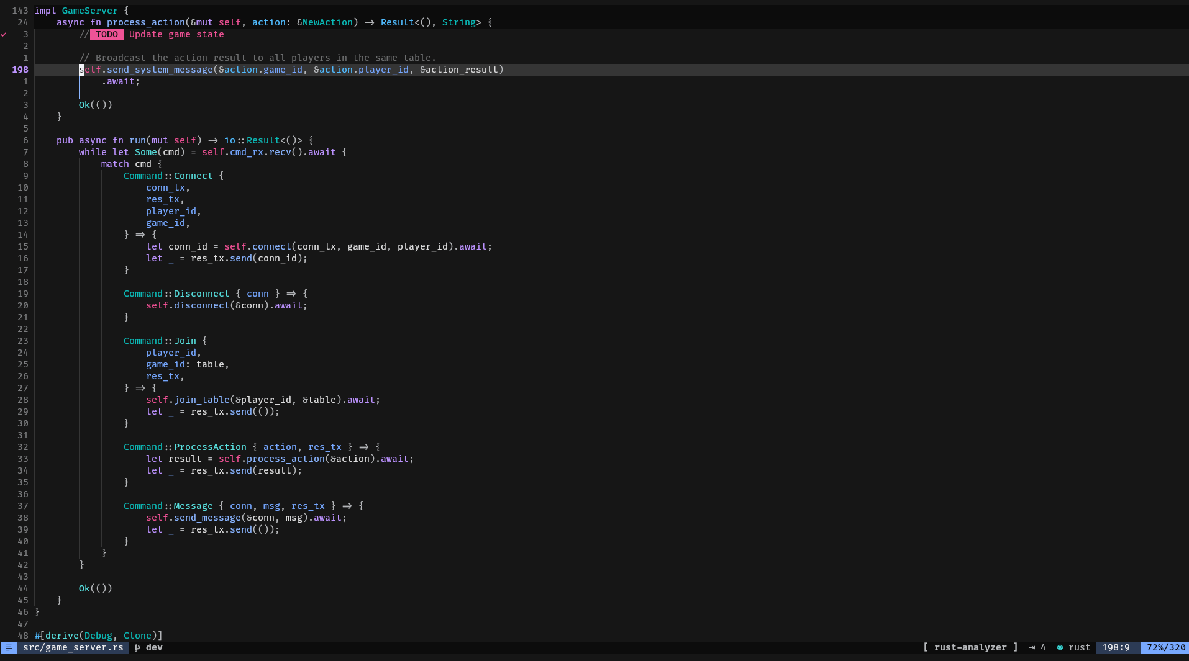This screenshot has height=661, width=1189.
Task: Click the NewAction type name
Action: 327,22
